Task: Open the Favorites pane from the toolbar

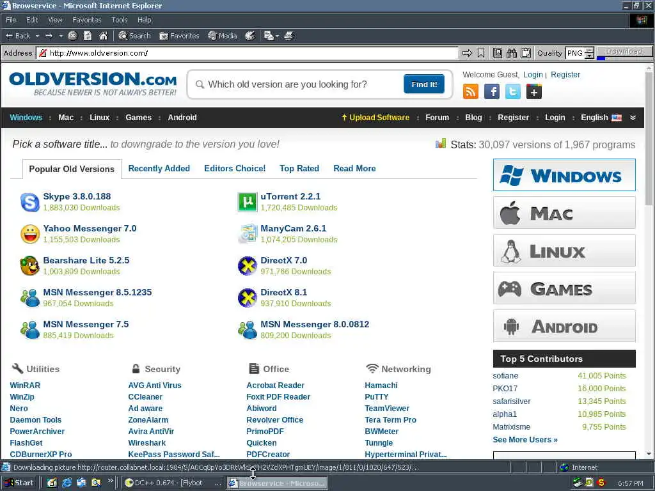Action: (x=179, y=36)
